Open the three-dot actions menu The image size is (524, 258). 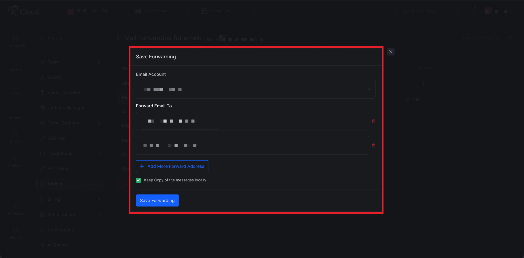click(423, 83)
